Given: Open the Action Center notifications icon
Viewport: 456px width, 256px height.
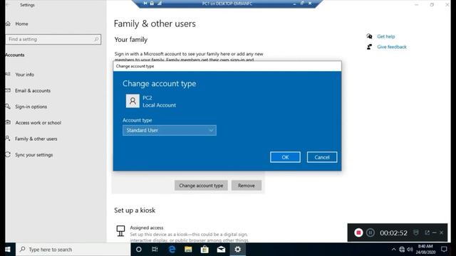Looking at the screenshot, I should [444, 250].
